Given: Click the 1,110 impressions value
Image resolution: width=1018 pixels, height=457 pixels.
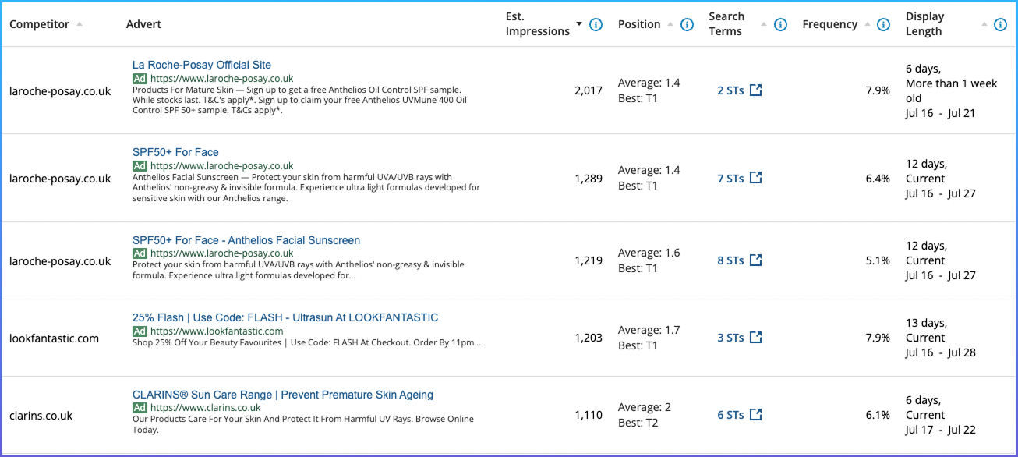Looking at the screenshot, I should (589, 415).
